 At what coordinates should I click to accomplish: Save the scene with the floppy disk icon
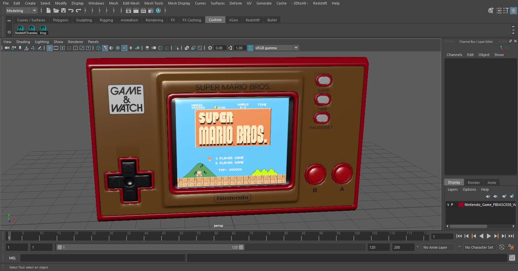coord(63,10)
